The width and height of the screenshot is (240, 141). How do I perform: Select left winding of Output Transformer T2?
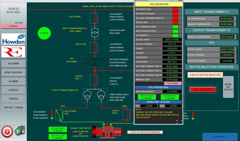point(88,95)
